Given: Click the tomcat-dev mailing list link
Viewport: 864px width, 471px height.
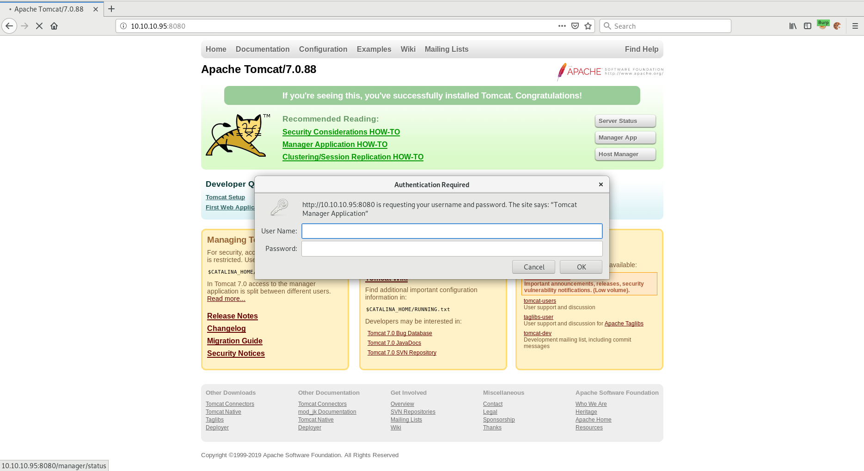Looking at the screenshot, I should click(x=537, y=333).
